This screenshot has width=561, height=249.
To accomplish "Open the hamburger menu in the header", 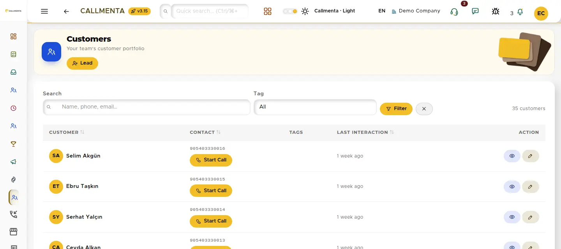I will pyautogui.click(x=44, y=11).
